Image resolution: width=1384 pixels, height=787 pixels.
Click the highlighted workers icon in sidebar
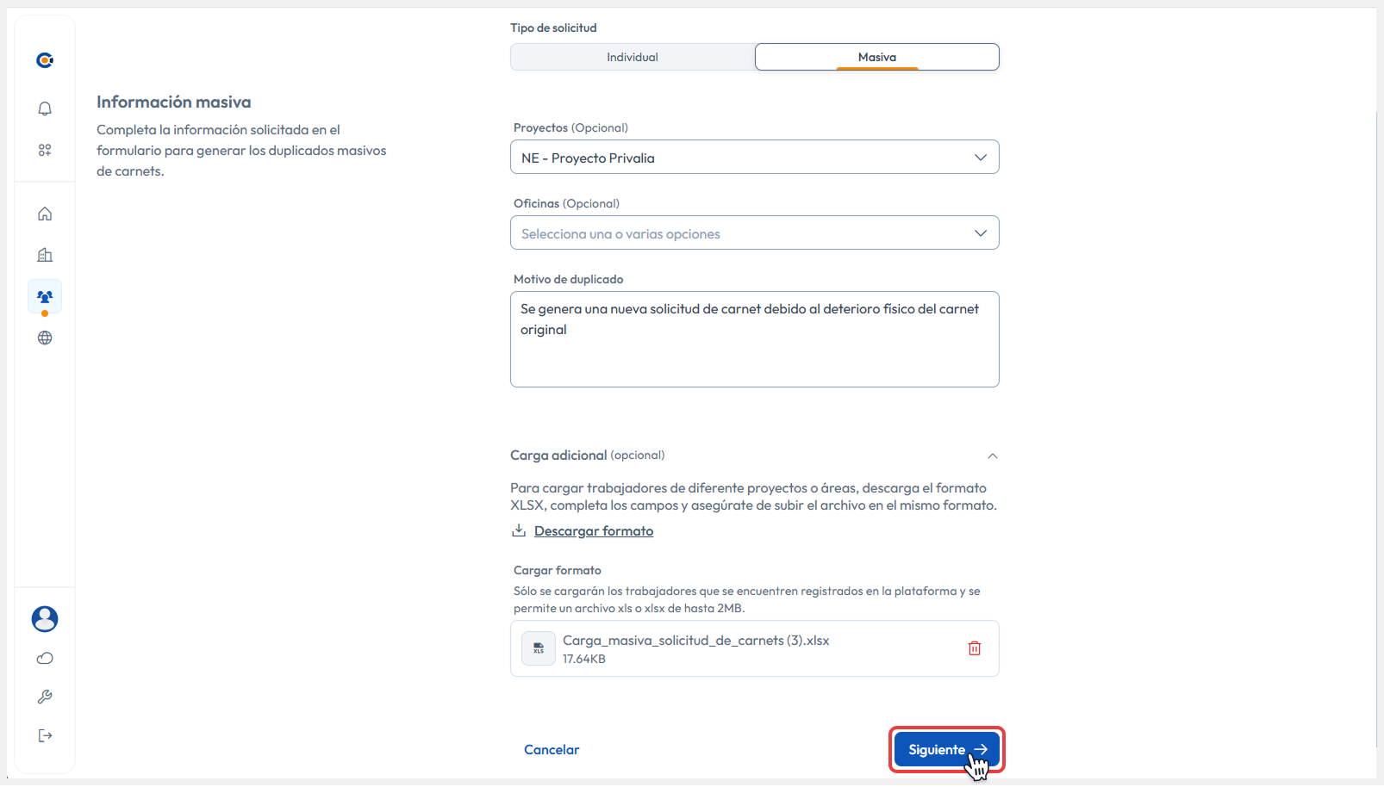click(x=44, y=296)
